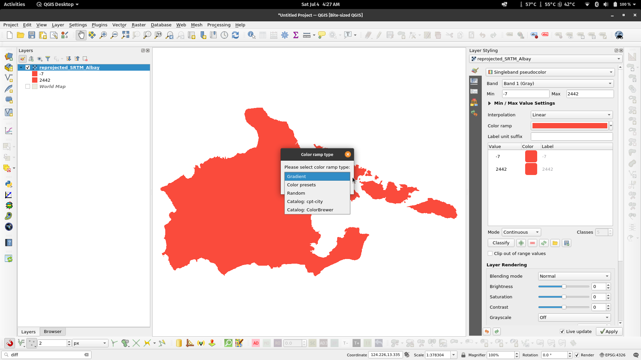Open the Python console icon

point(9,184)
